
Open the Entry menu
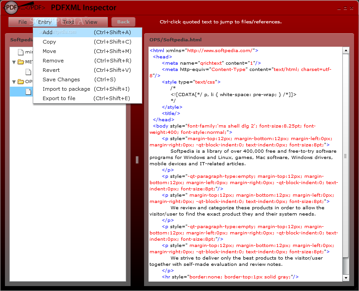[x=44, y=22]
